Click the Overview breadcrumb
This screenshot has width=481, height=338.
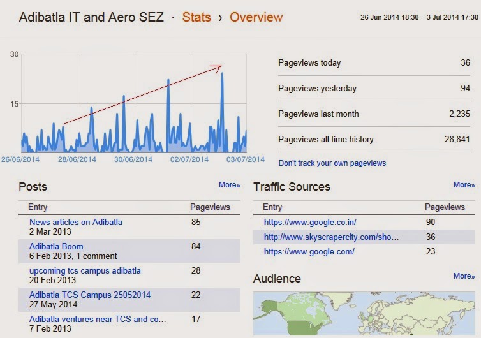(x=256, y=17)
